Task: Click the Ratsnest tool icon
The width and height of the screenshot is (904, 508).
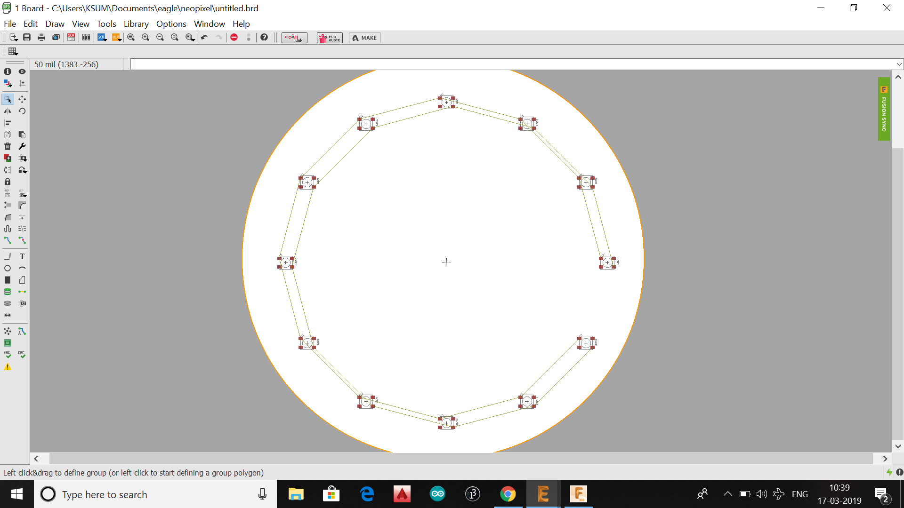Action: [8, 332]
